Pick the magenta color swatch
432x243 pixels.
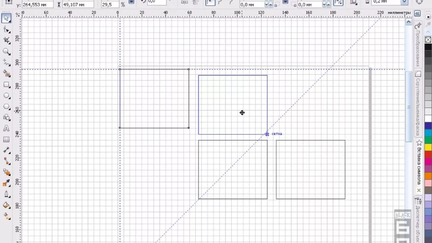[428, 162]
